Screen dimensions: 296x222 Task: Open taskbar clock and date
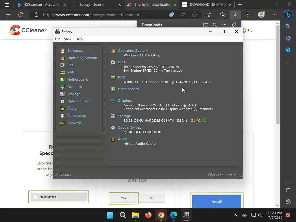click(275, 215)
